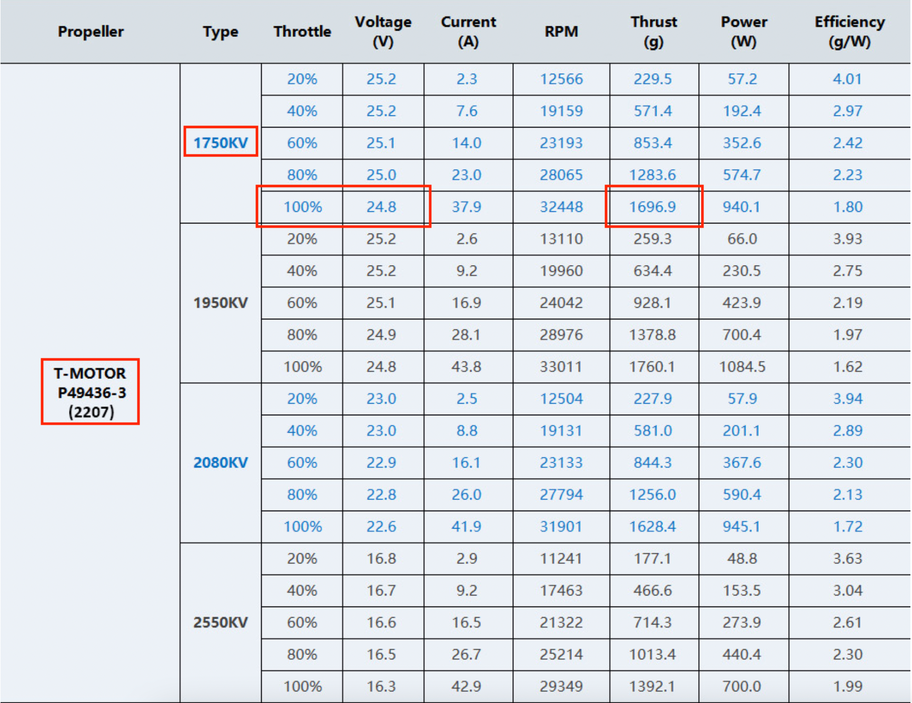Click thrust value 227.9
This screenshot has height=703, width=912.
[652, 398]
